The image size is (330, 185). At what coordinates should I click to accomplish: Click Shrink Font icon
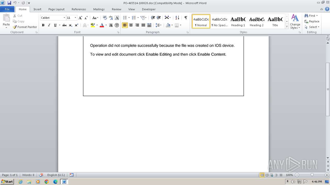tap(86, 18)
